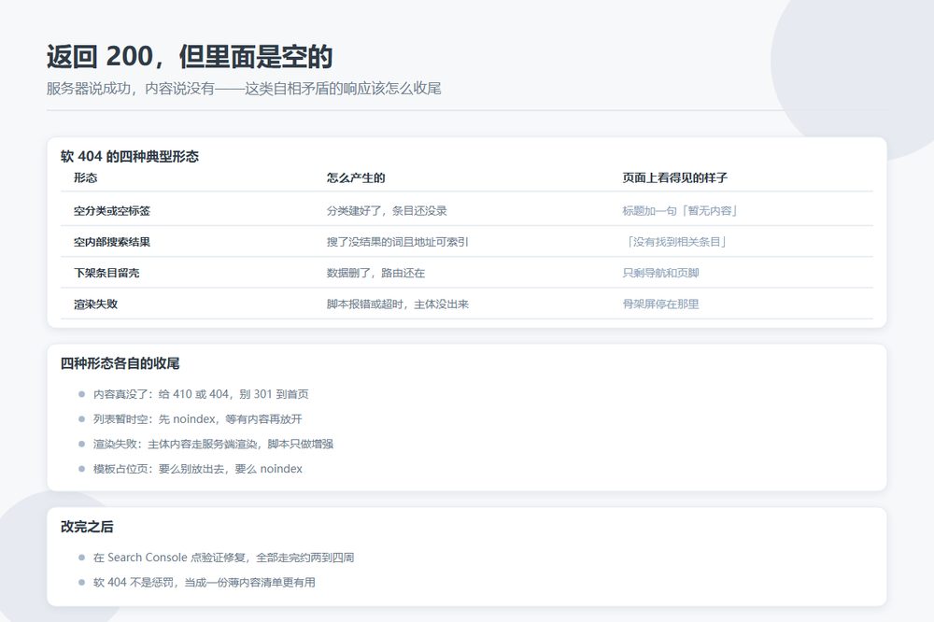This screenshot has width=934, height=622.
Task: Click the subtitle starting with 服务器说成功
Action: [x=244, y=89]
